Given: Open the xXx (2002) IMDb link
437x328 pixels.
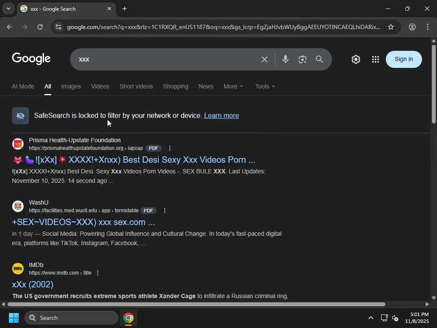Looking at the screenshot, I should [x=32, y=284].
